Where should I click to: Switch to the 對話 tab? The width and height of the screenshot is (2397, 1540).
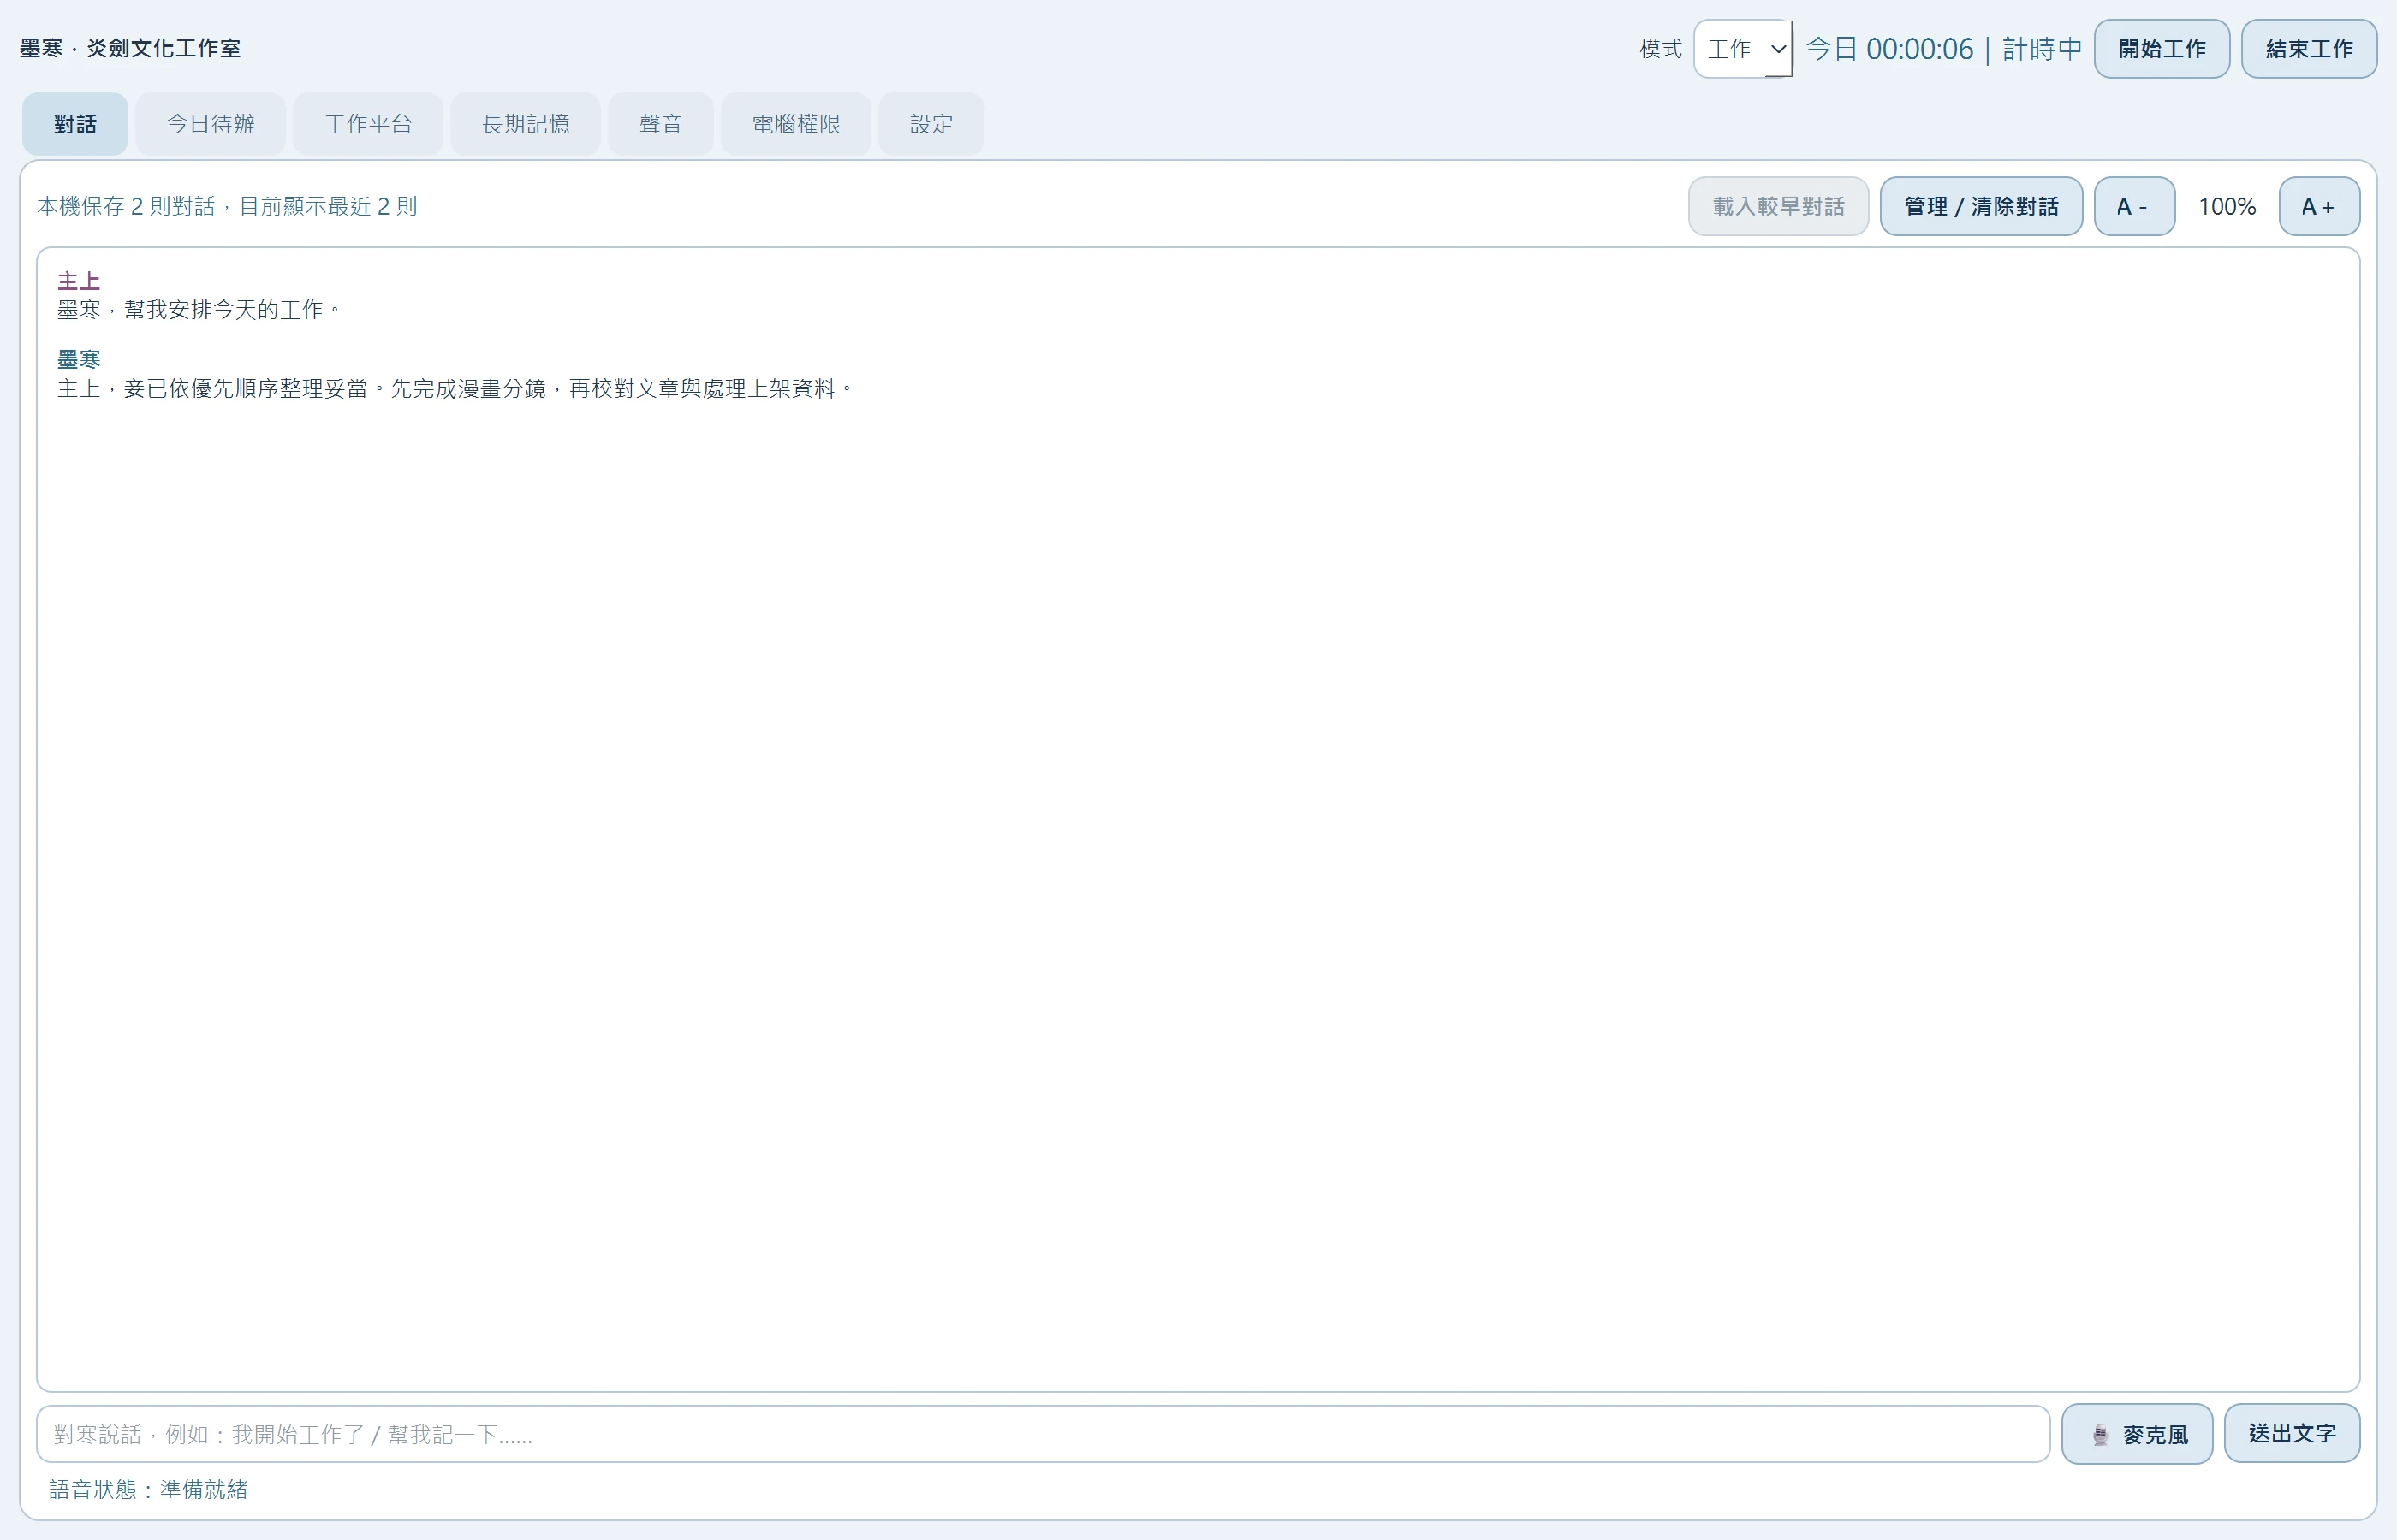coord(75,124)
